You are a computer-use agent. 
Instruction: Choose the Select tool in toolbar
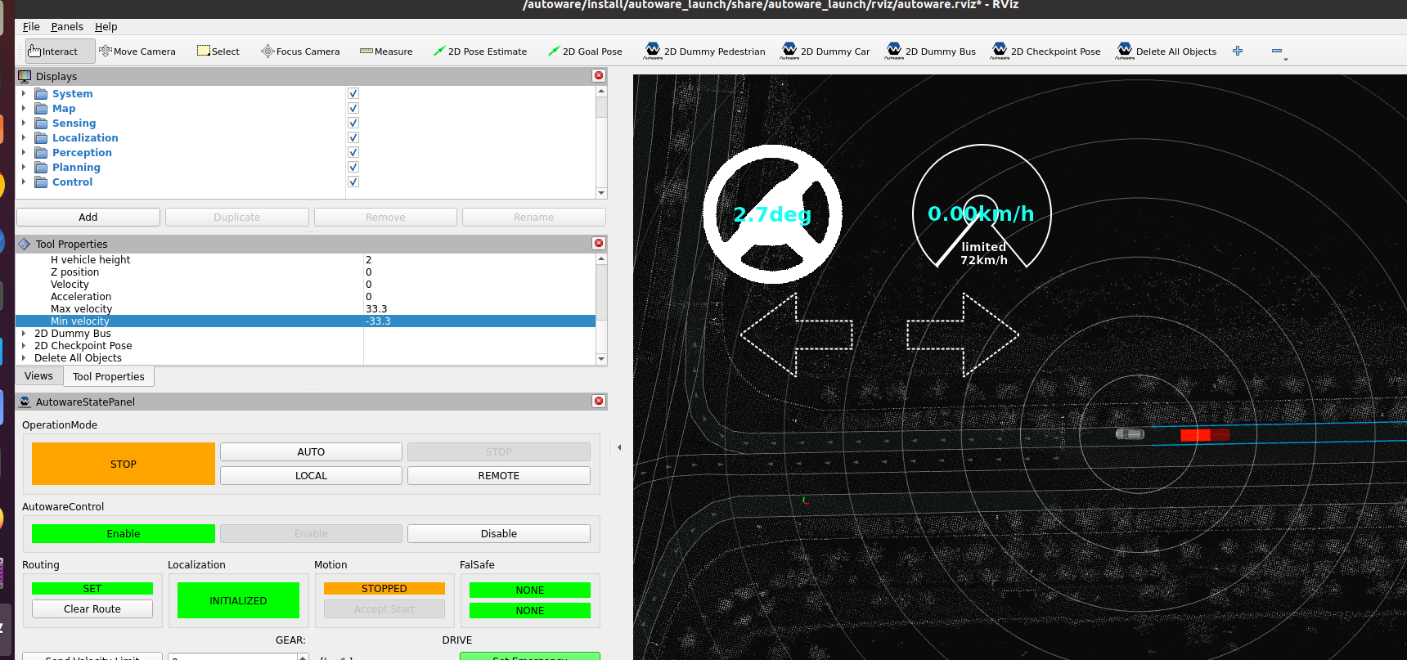tap(218, 52)
